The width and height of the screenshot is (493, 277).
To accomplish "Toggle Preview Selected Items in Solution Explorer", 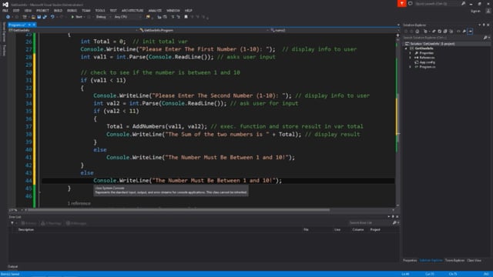I will [470, 32].
